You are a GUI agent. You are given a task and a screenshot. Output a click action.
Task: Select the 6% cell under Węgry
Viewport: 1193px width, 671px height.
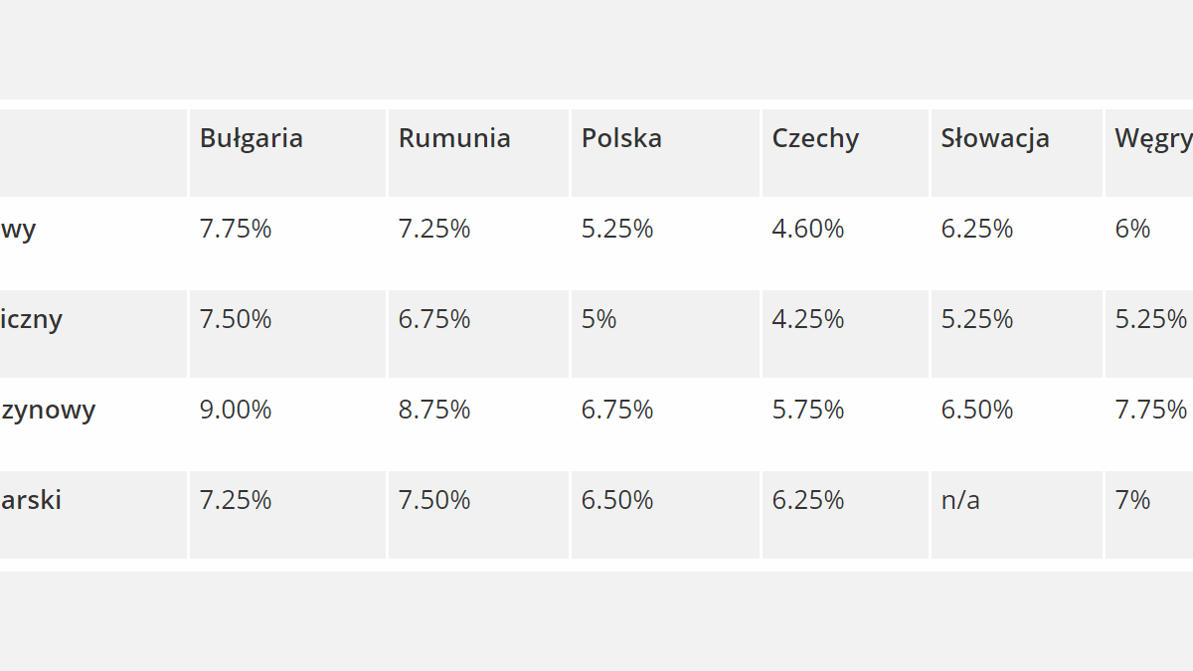pos(1132,229)
